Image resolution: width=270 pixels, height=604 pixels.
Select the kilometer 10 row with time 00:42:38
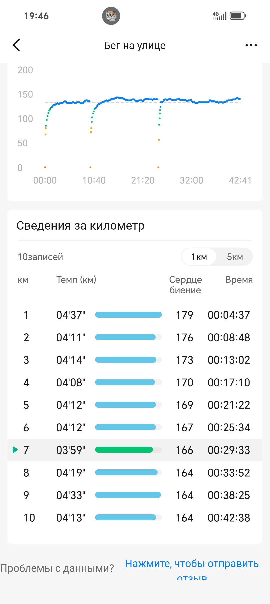(x=135, y=518)
